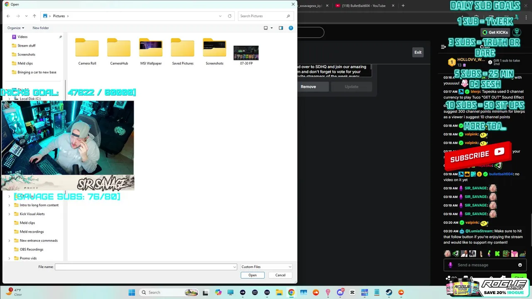The width and height of the screenshot is (532, 299).
Task: Go back in the Open dialog
Action: [8, 16]
